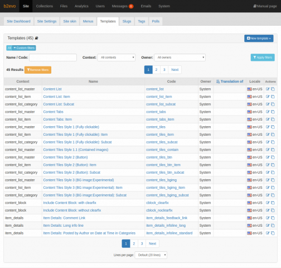281x268 pixels.
Task: Duplicate the cblock_noclearfix template
Action: (x=273, y=210)
